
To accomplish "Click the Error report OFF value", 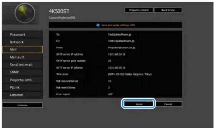I will pos(110,94).
